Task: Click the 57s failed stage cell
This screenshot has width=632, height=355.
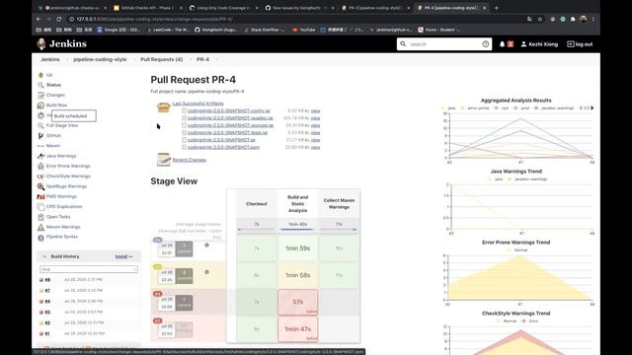Action: (298, 302)
